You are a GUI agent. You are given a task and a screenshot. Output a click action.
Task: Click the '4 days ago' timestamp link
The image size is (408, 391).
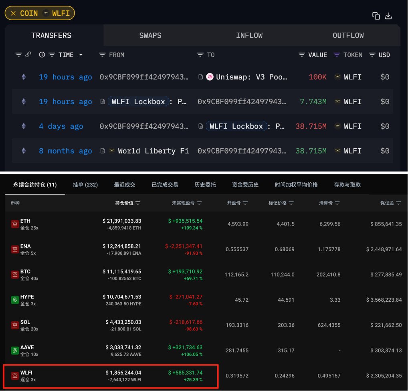pos(61,127)
